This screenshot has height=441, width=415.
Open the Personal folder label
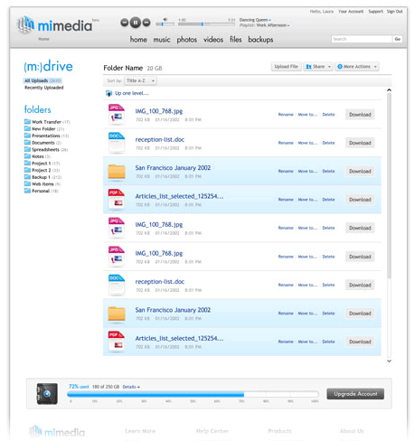41,191
